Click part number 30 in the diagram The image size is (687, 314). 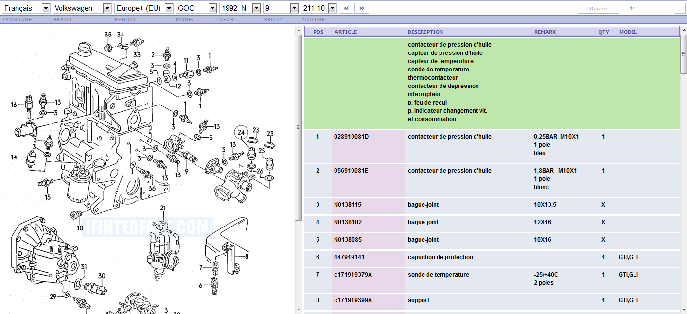(102, 276)
